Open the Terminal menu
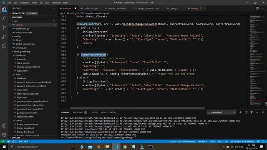This screenshot has width=267, height=150. (x=56, y=3)
